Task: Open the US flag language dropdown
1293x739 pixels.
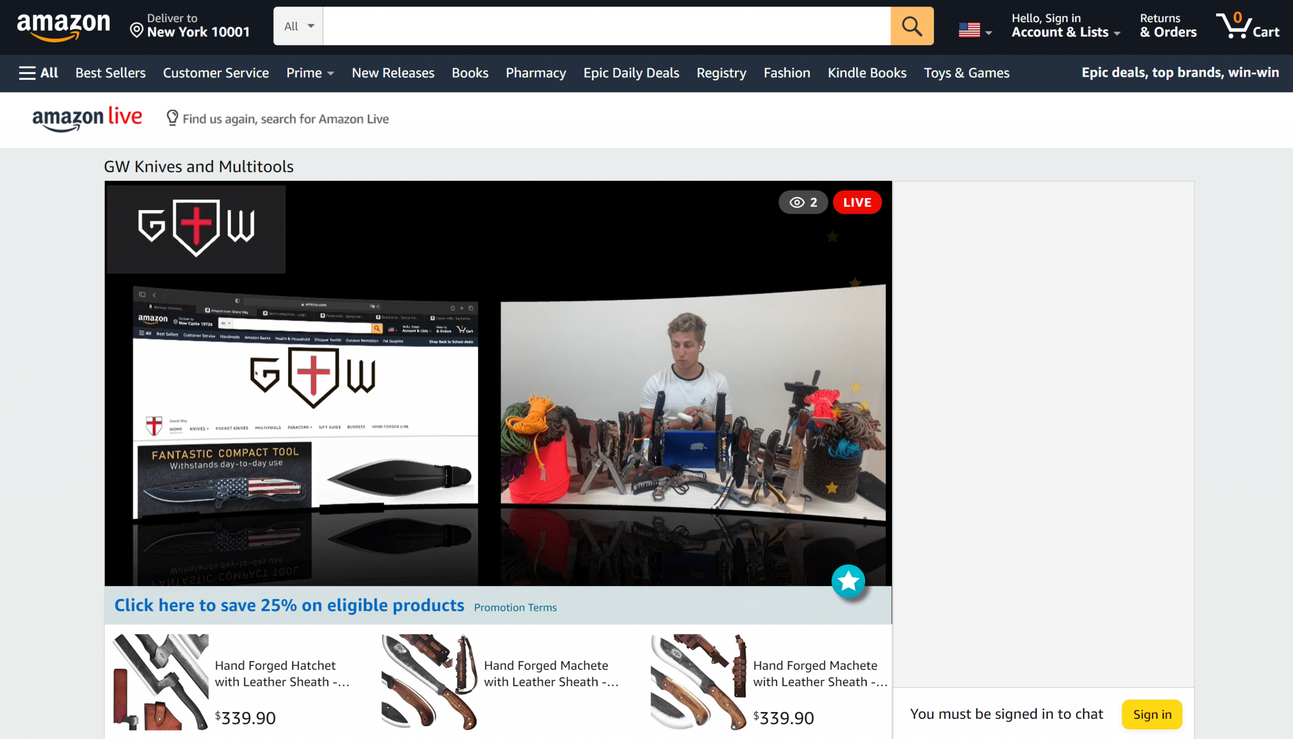Action: tap(974, 30)
